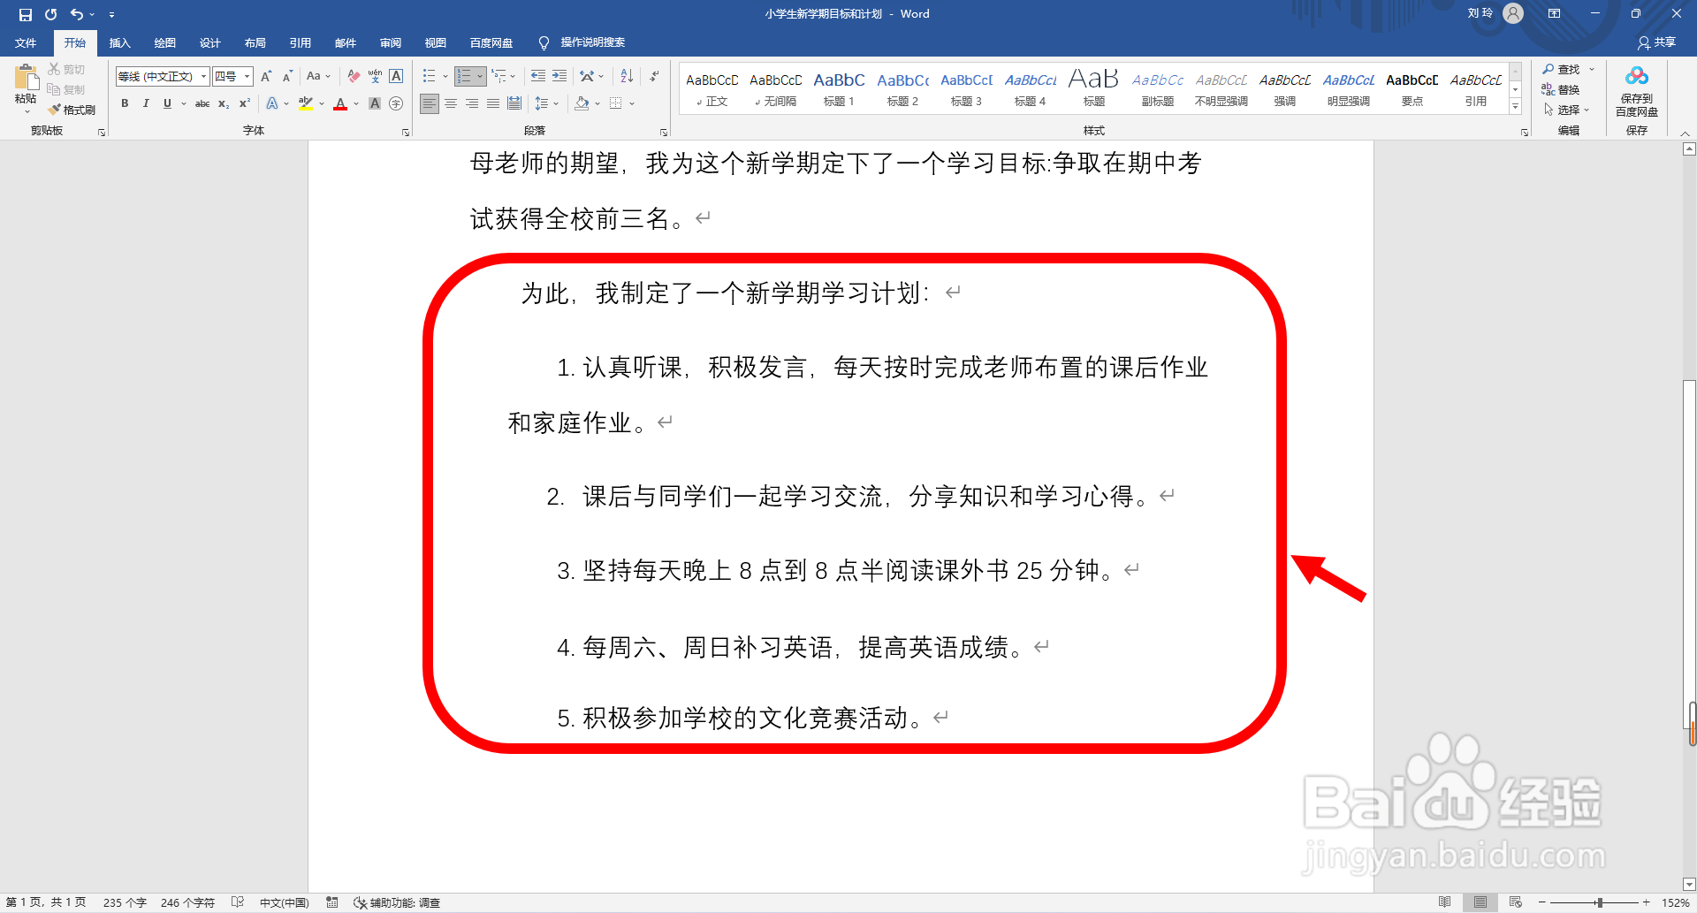The height and width of the screenshot is (913, 1697).
Task: Open the 审阅 ribbon tab
Action: (390, 42)
